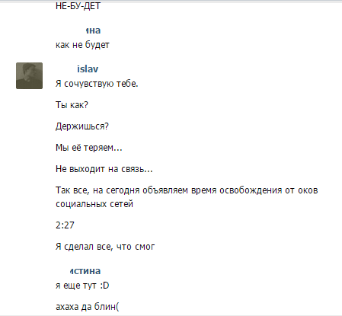Click the word 'освобождения' in the long message
Screen dimensions: 342x316
coord(251,190)
